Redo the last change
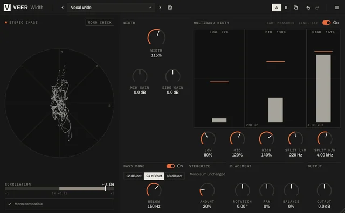The height and width of the screenshot is (213, 345). tap(317, 8)
